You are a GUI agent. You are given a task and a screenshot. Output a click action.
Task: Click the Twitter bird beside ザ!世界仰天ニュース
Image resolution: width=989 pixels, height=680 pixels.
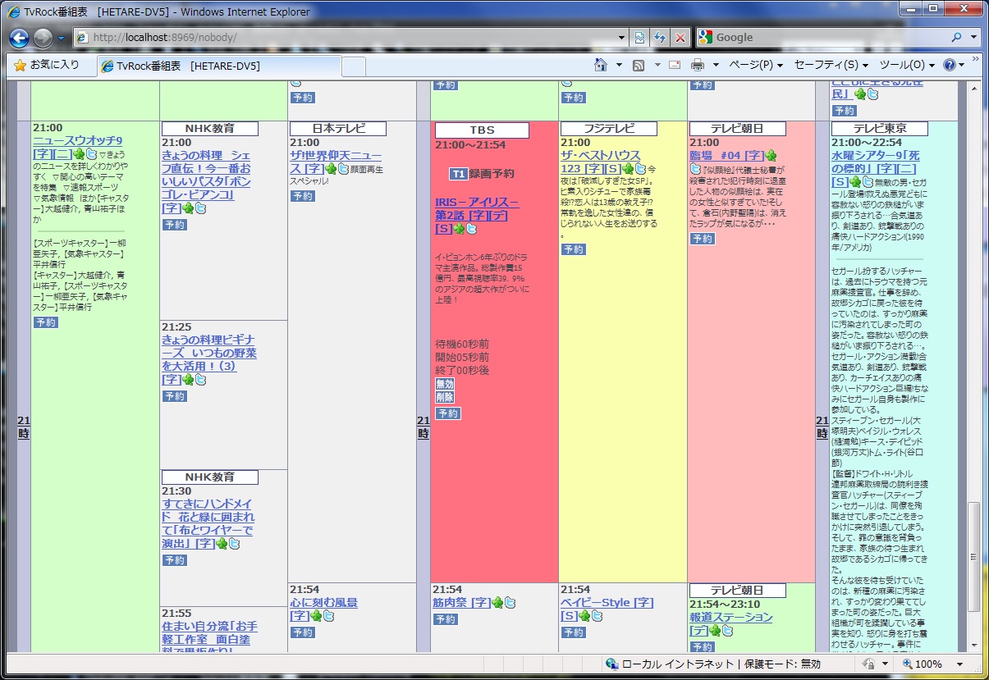click(343, 168)
